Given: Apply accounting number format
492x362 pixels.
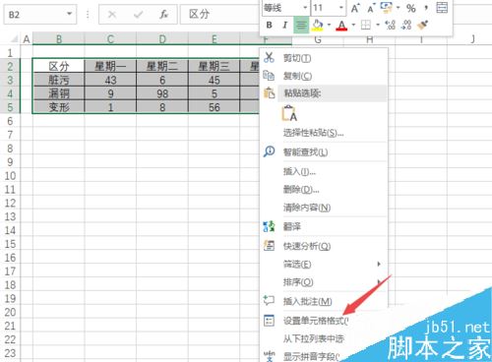Looking at the screenshot, I should [x=386, y=7].
